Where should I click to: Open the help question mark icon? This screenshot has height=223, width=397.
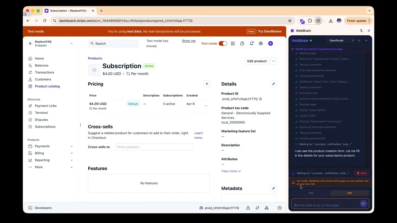242,43
